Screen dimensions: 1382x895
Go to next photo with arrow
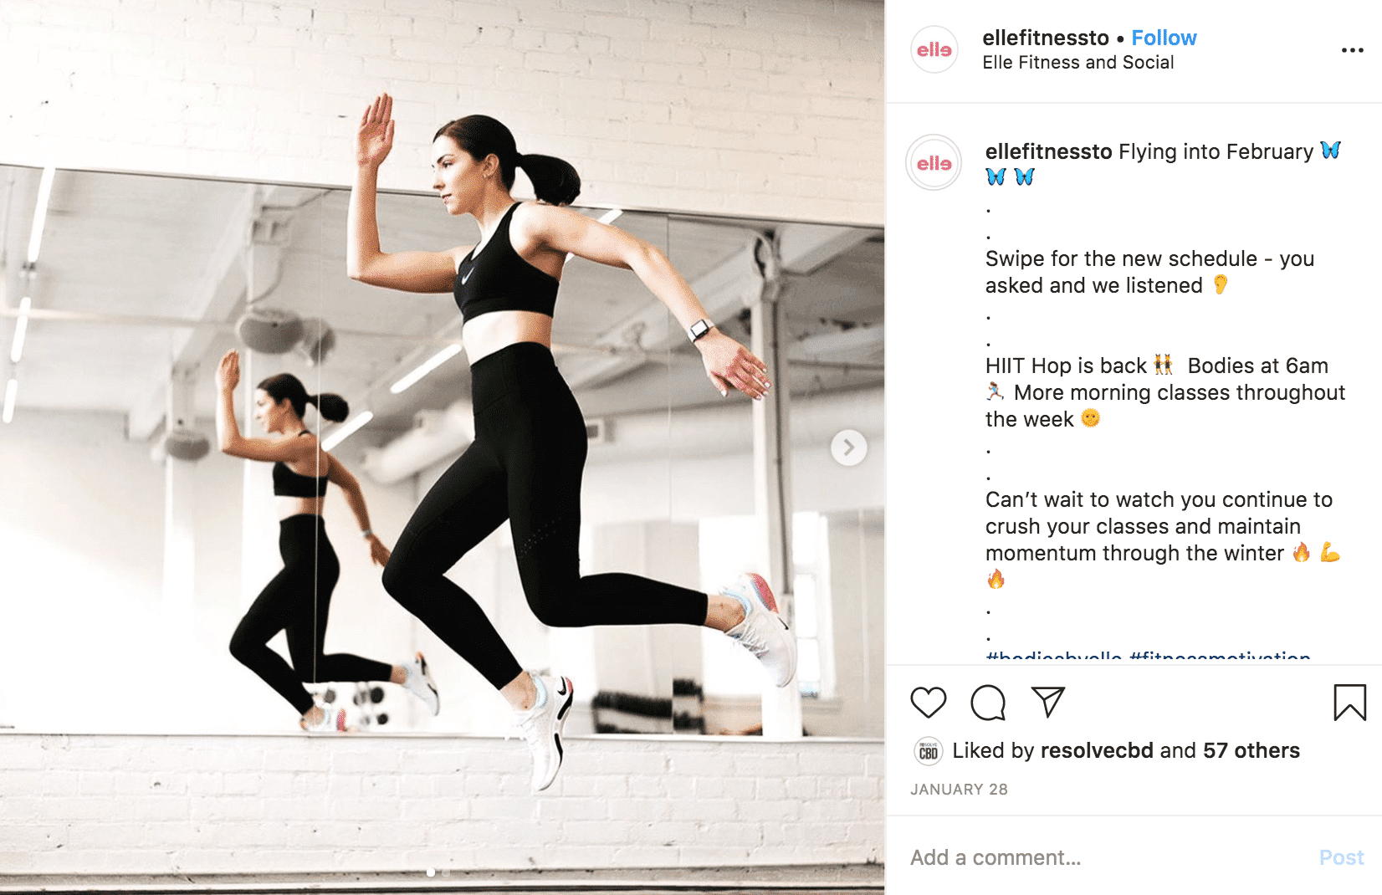click(x=848, y=447)
